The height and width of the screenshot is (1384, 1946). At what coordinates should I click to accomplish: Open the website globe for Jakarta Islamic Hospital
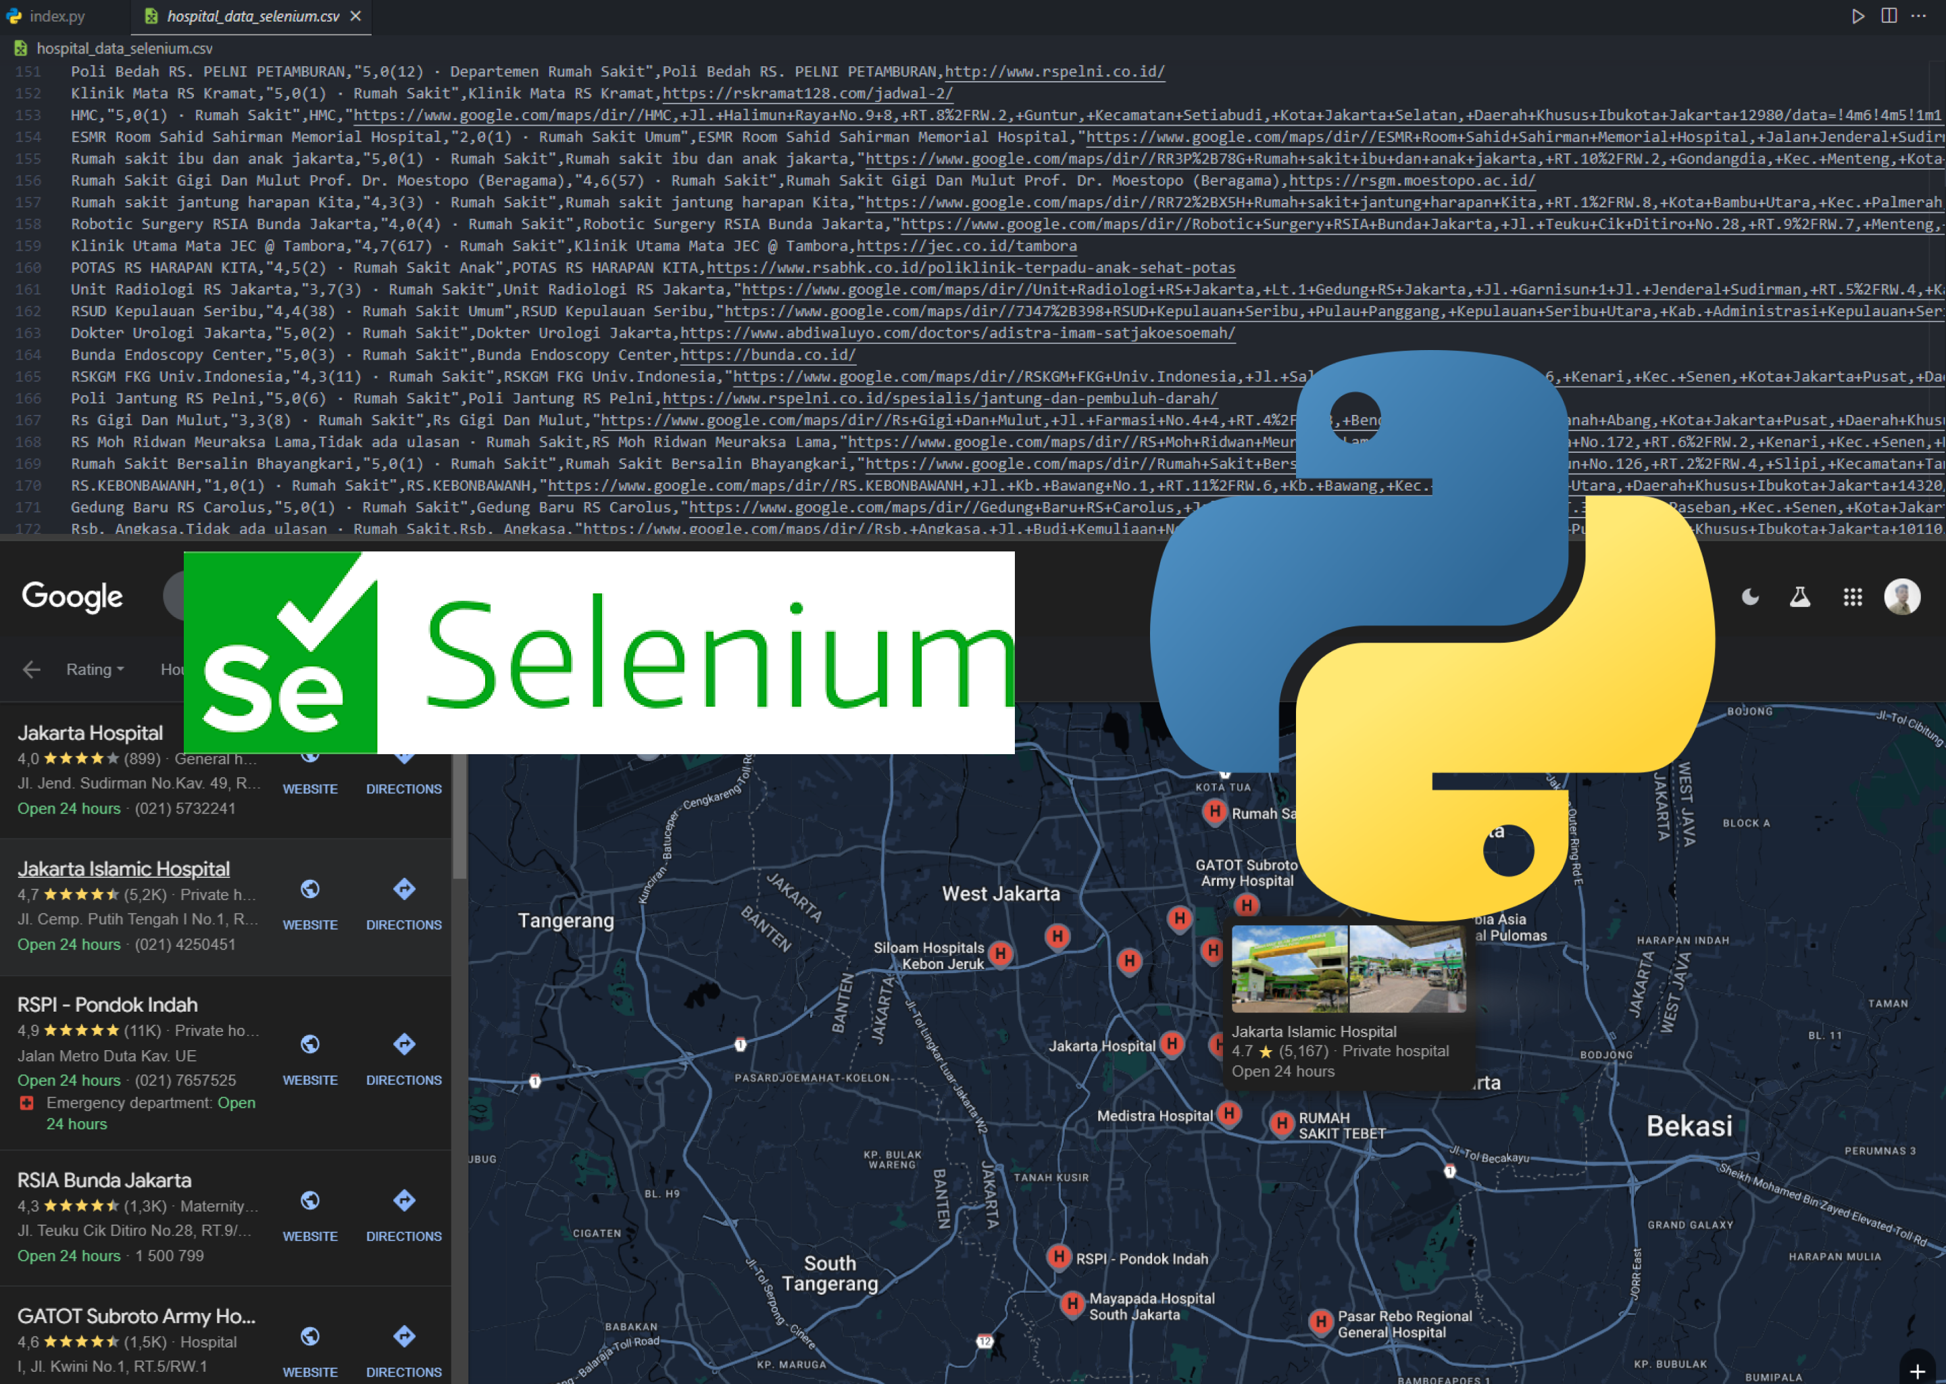click(310, 890)
